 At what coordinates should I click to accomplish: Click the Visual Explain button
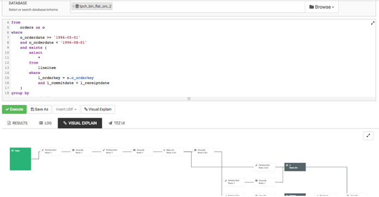point(97,109)
